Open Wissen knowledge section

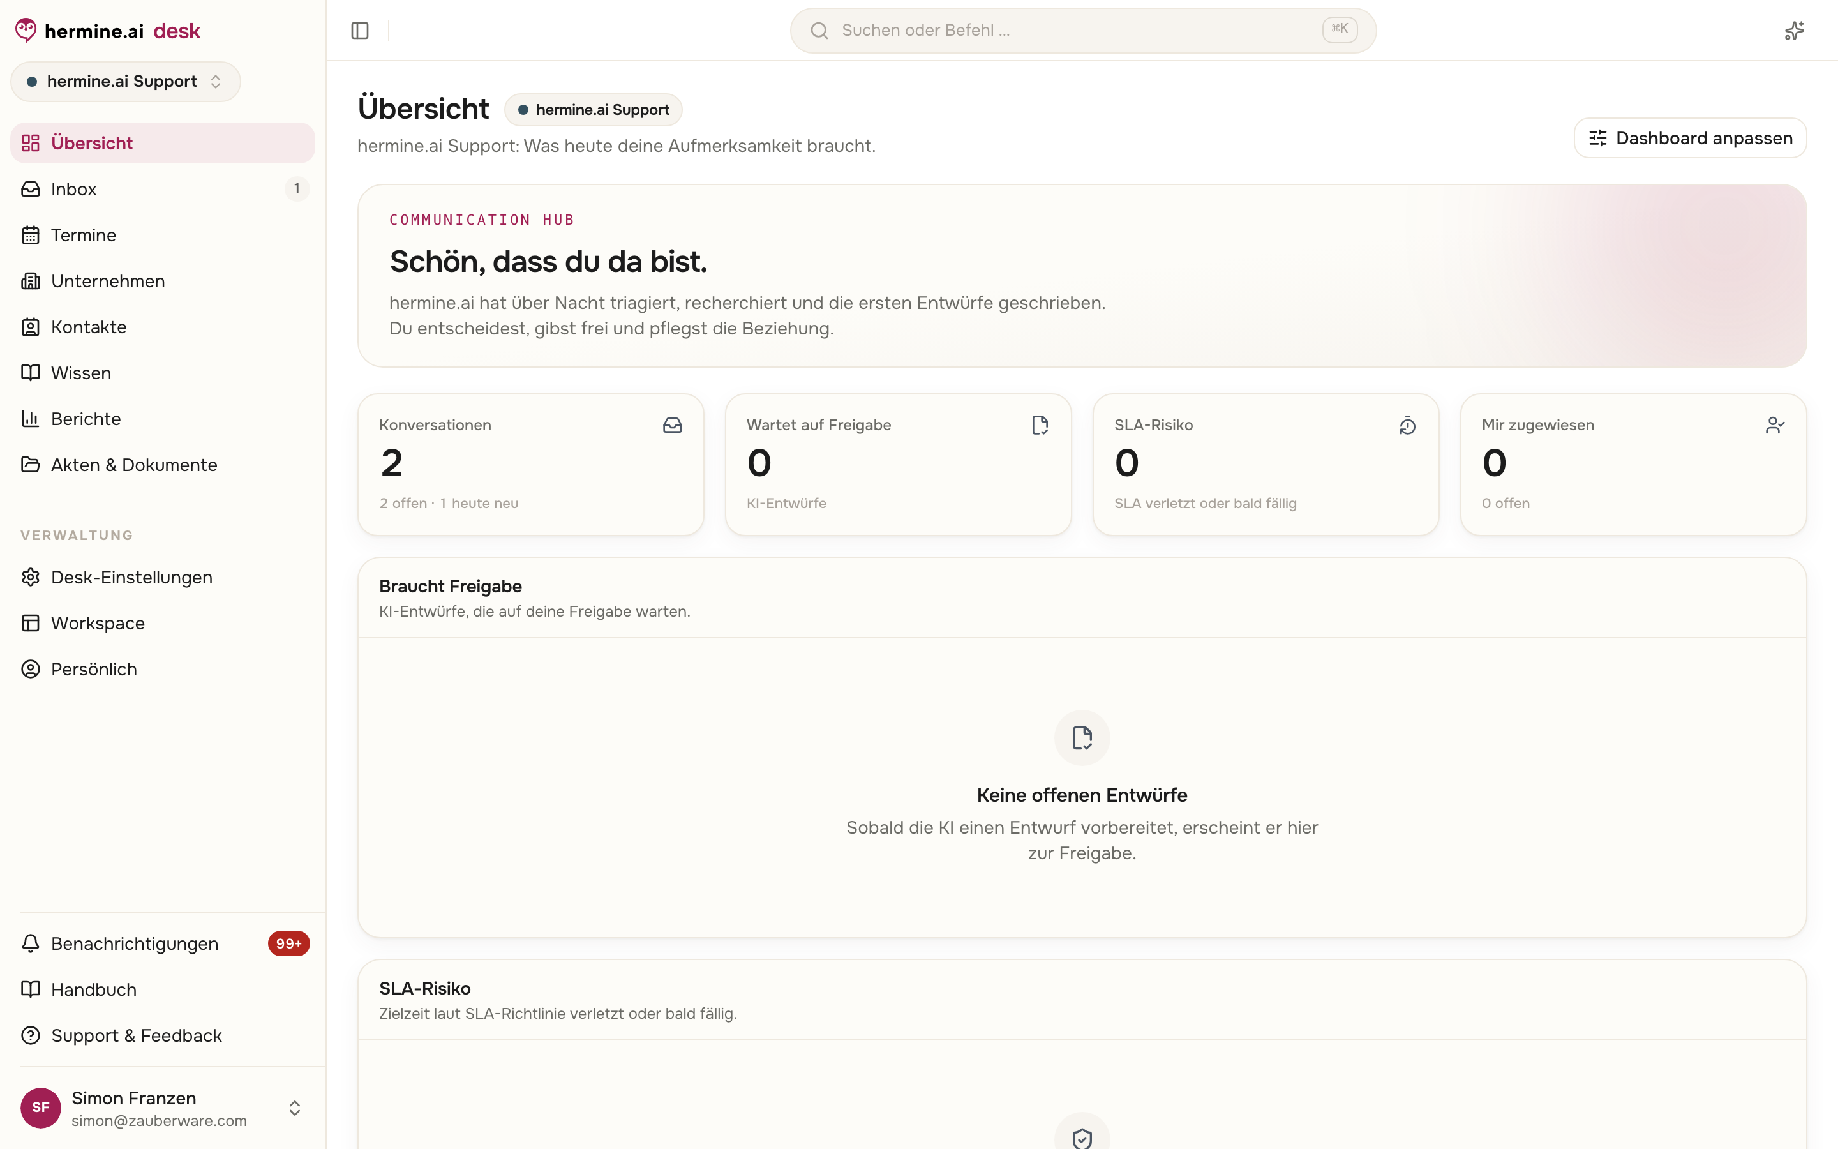[x=163, y=373]
